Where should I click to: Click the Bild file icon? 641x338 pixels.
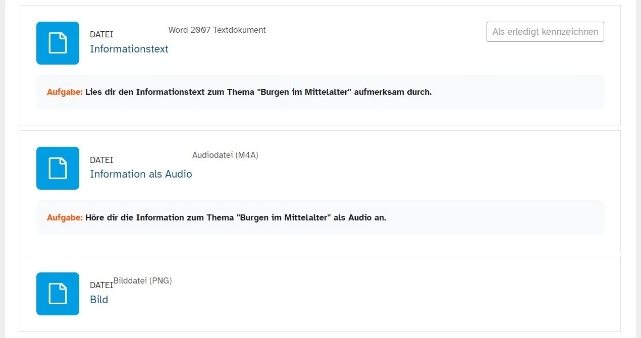(58, 294)
